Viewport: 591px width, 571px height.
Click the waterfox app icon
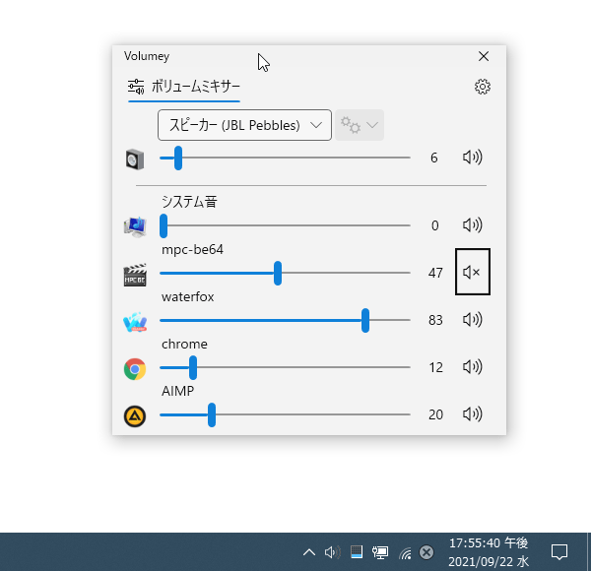pyautogui.click(x=135, y=322)
